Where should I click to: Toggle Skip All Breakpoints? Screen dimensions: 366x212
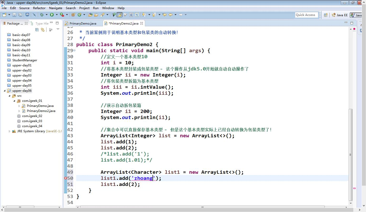pyautogui.click(x=34, y=15)
